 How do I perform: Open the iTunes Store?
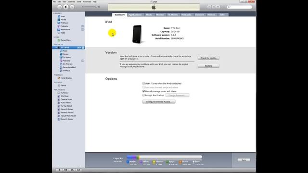64,40
